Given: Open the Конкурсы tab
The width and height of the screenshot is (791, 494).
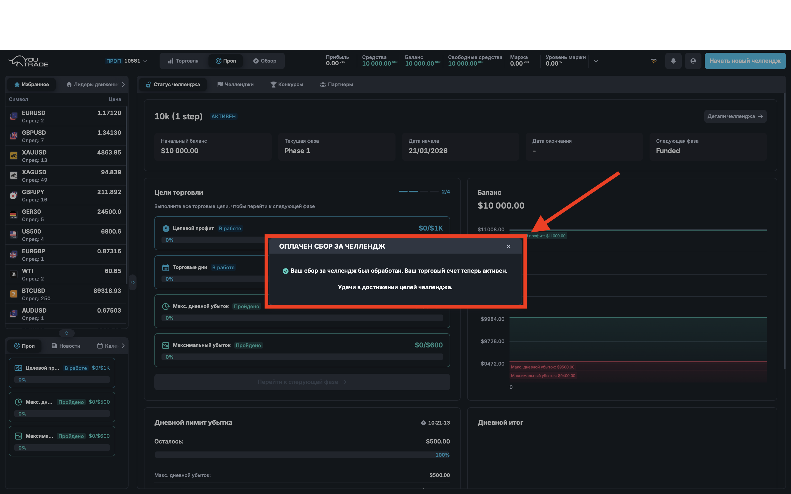Looking at the screenshot, I should click(x=287, y=84).
